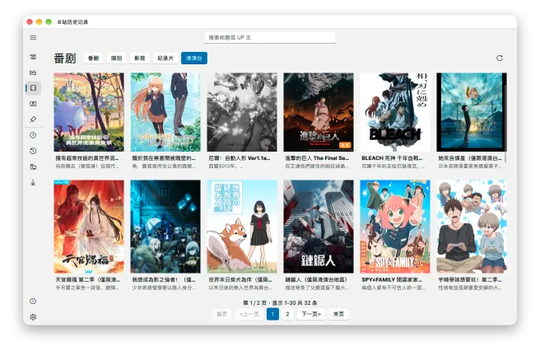Open the 擁有超常技能的異世界 cover thumbnail
This screenshot has width=540, height=356.
tap(89, 112)
